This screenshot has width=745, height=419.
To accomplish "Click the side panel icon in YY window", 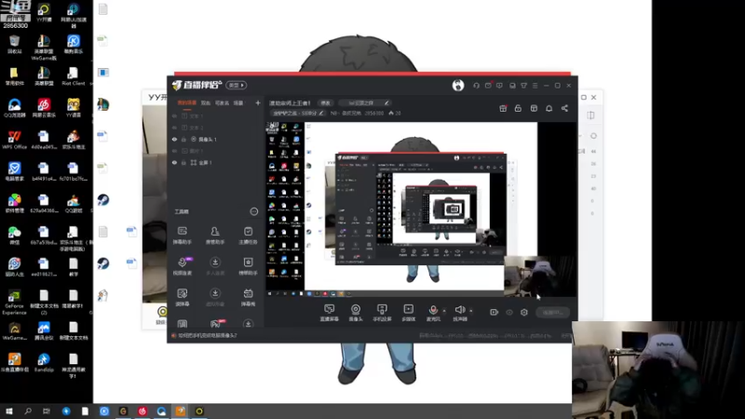I will [x=590, y=115].
